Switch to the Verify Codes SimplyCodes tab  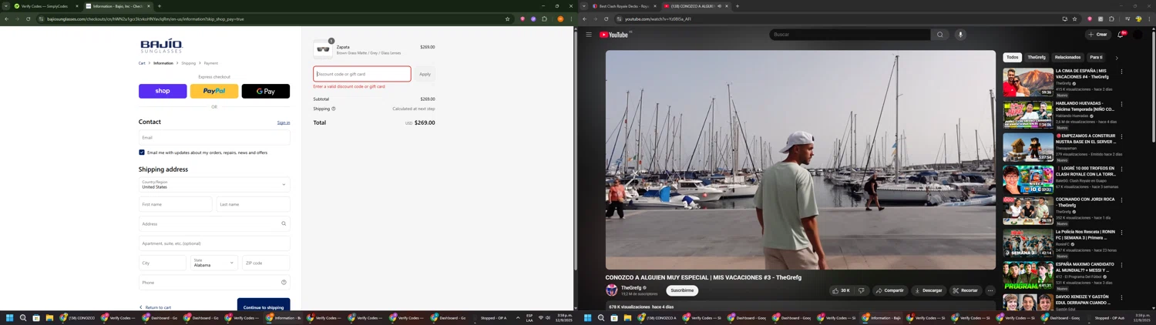click(x=45, y=6)
